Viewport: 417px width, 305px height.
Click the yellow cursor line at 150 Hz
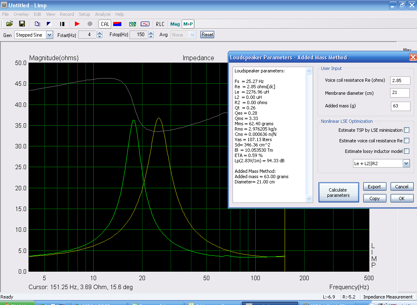click(x=285, y=239)
